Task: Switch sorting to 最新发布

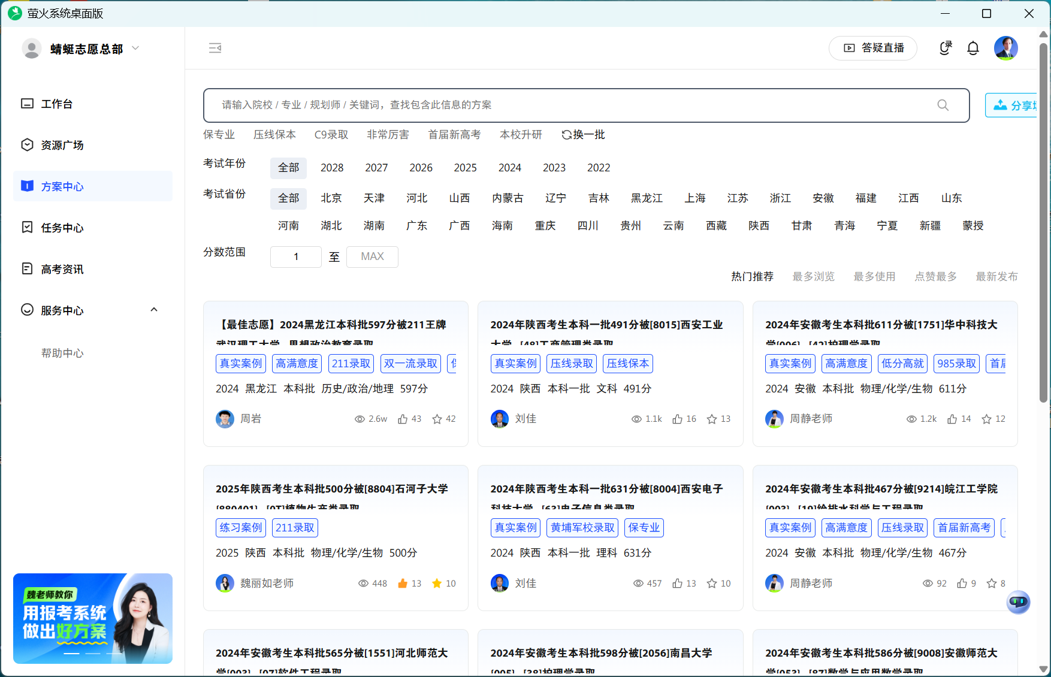Action: [x=996, y=276]
